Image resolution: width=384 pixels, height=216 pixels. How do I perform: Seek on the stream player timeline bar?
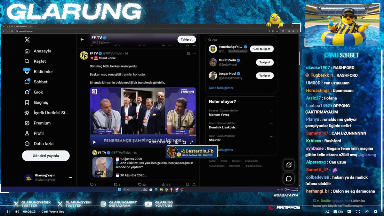click(192, 206)
